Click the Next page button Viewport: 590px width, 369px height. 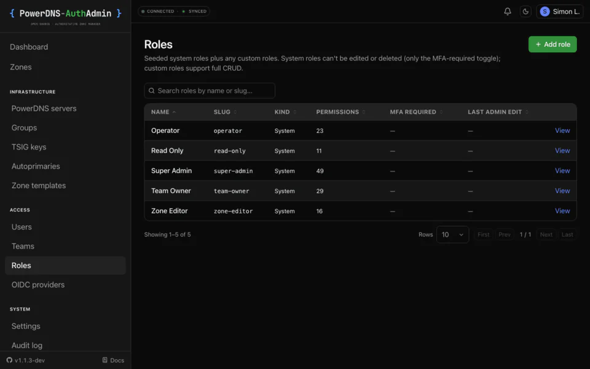546,234
